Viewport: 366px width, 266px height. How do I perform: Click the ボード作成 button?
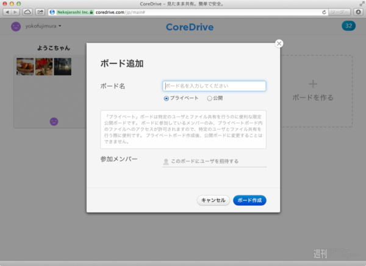(x=249, y=200)
